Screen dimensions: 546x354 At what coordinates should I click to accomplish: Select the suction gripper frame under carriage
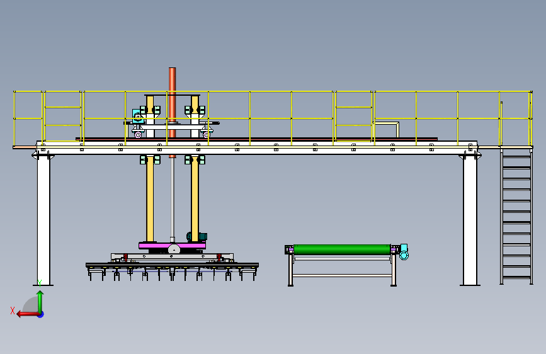172,270
